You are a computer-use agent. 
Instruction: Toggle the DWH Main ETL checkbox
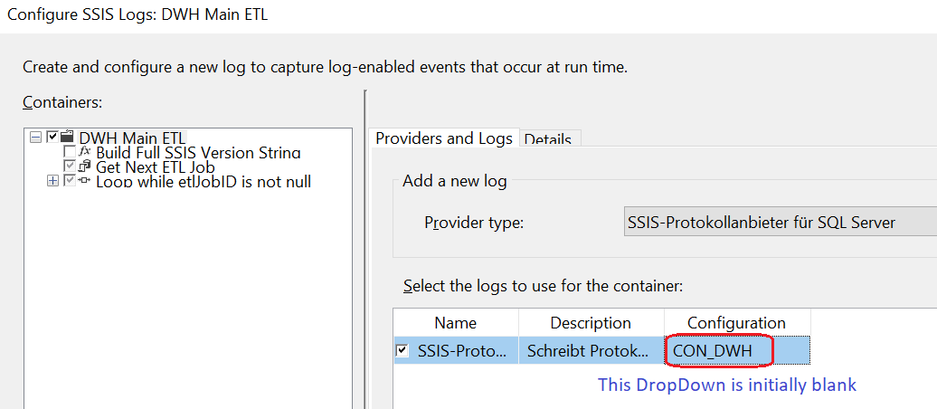52,138
